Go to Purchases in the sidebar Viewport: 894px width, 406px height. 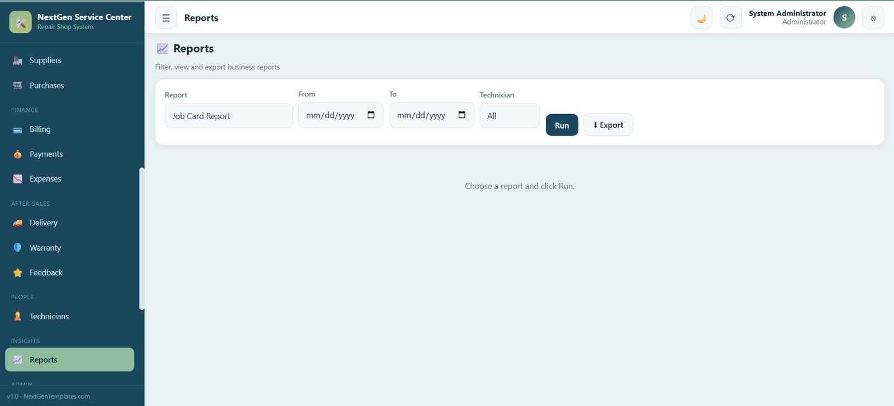point(70,86)
